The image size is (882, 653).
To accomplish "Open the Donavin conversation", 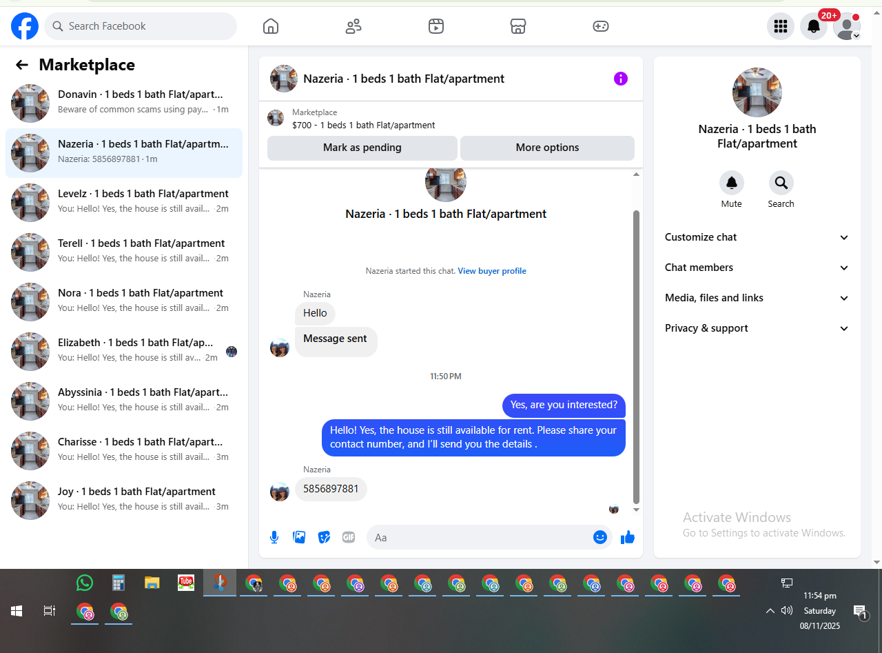I will (124, 103).
